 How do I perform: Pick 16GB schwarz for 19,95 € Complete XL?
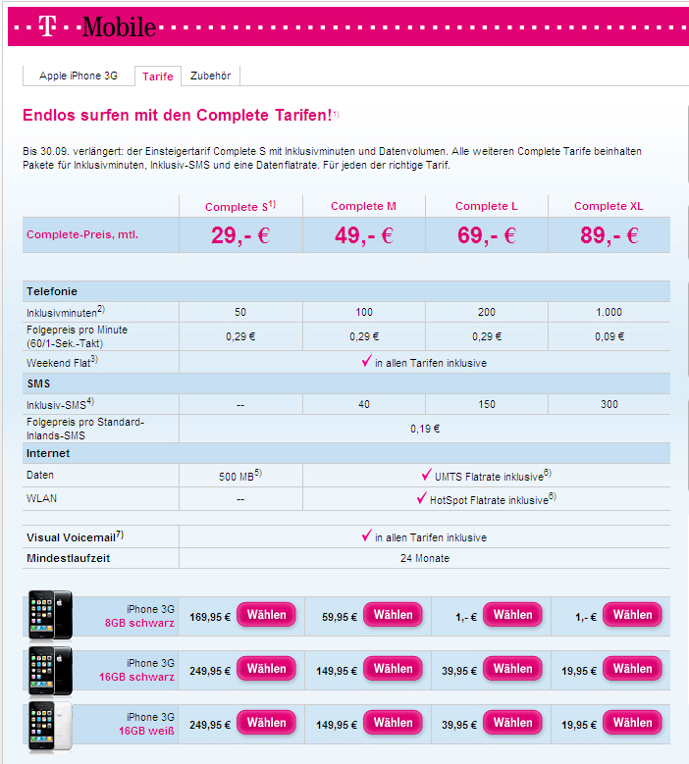[632, 669]
